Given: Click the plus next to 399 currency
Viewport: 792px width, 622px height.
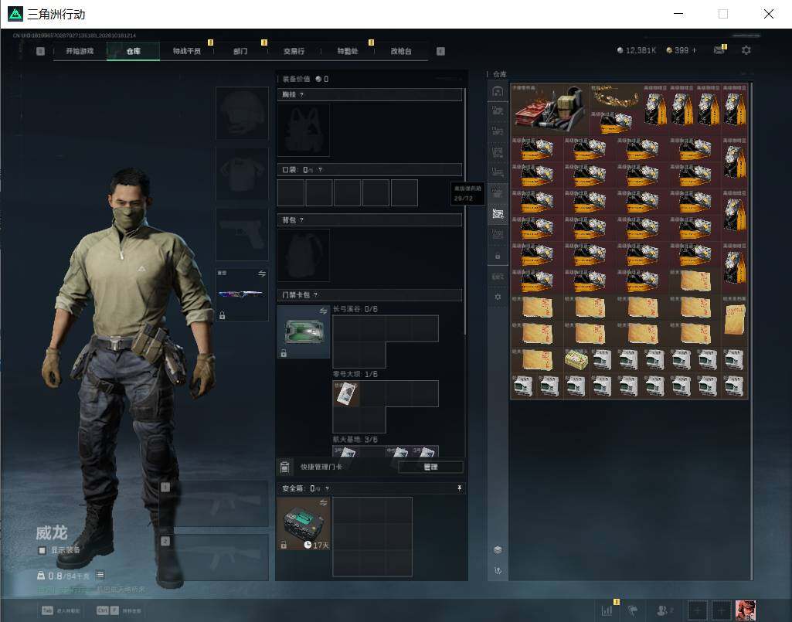Looking at the screenshot, I should pyautogui.click(x=695, y=50).
